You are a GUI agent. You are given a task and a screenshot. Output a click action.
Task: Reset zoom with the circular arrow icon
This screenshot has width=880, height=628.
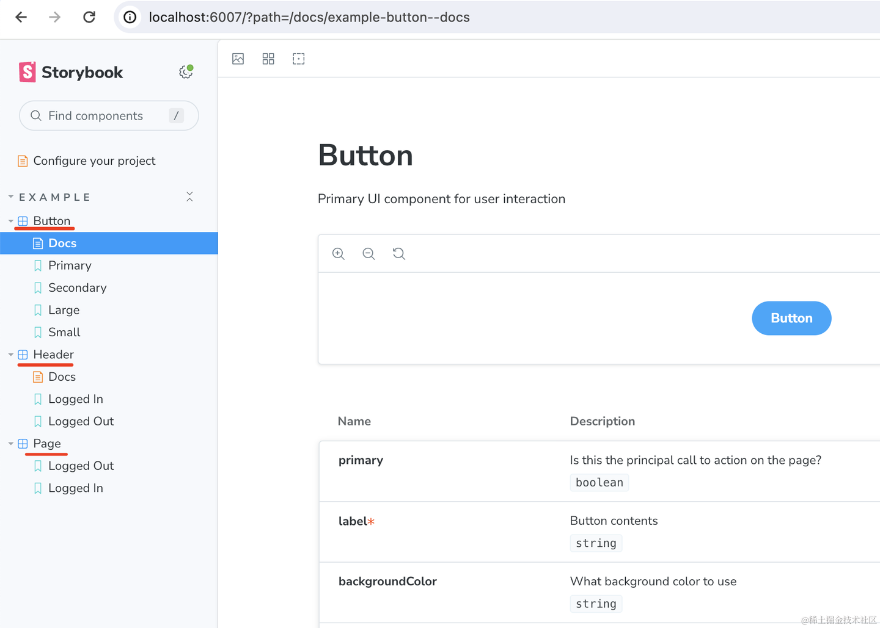[x=399, y=254]
